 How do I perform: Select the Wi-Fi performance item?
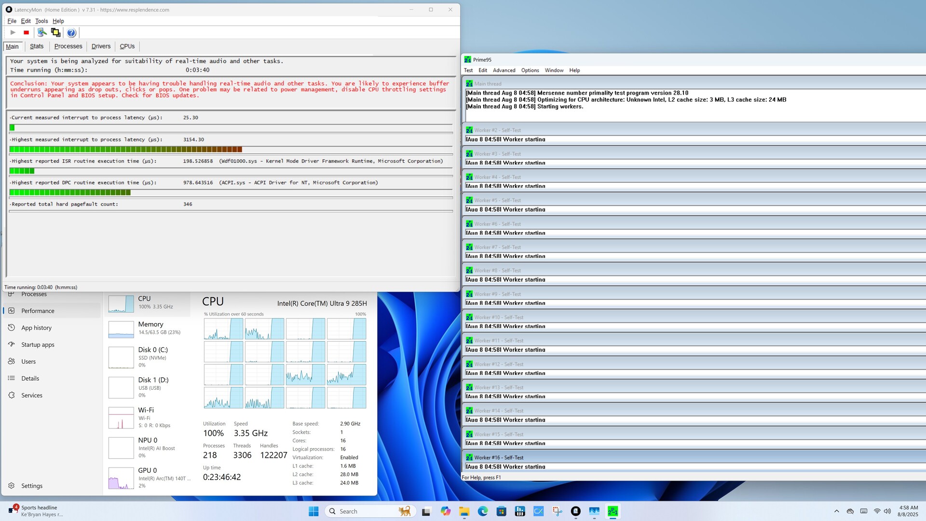[148, 418]
